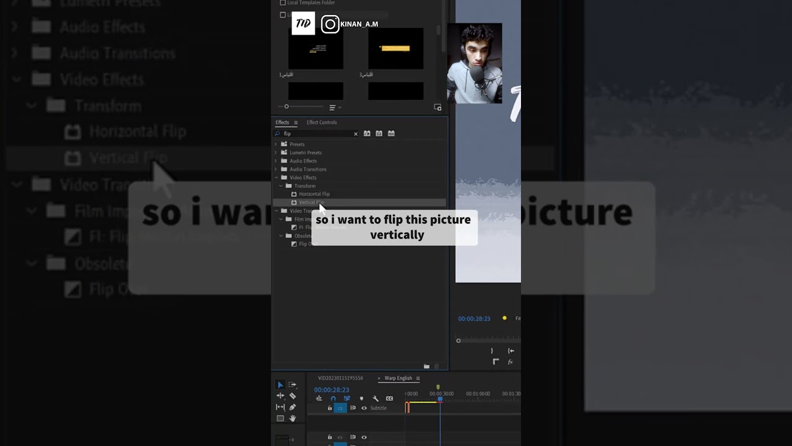
Task: Switch to VID20230115195556 sequence tab
Action: coord(340,378)
